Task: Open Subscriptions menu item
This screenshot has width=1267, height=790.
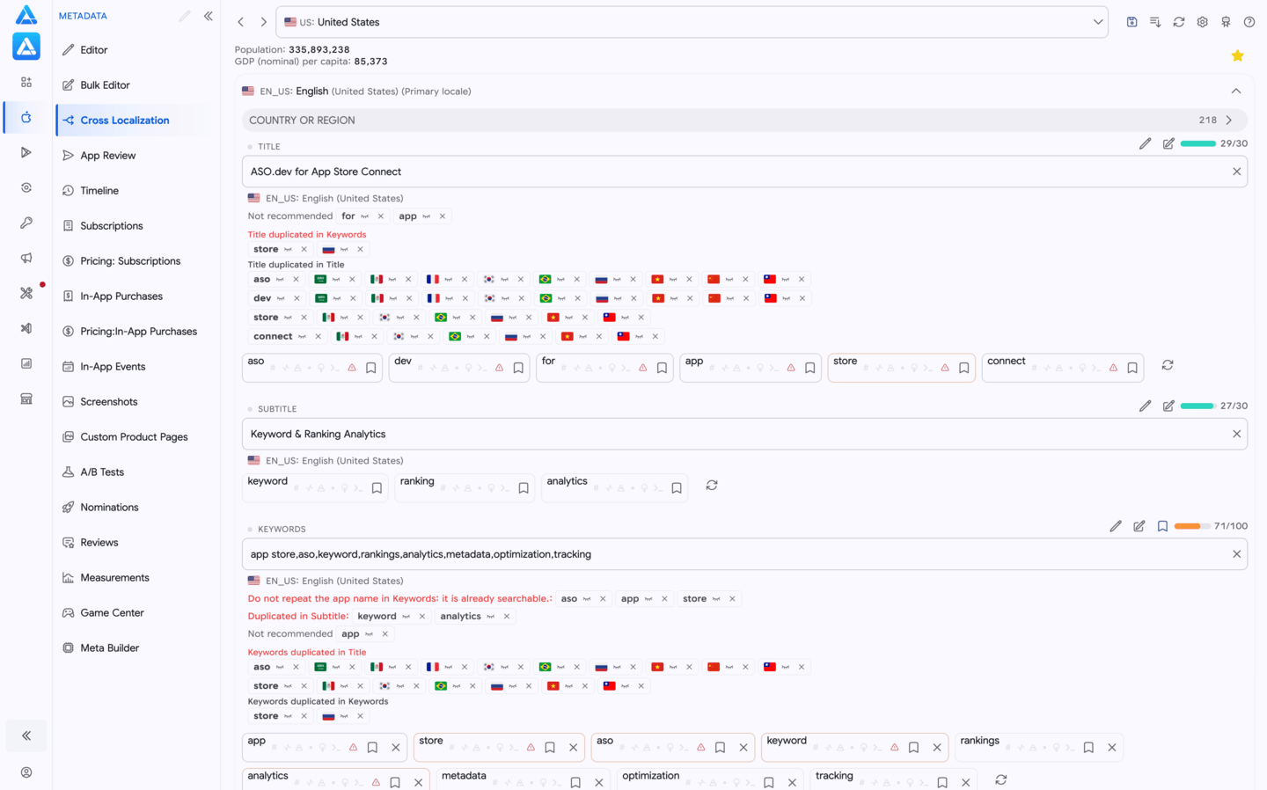Action: coord(112,226)
